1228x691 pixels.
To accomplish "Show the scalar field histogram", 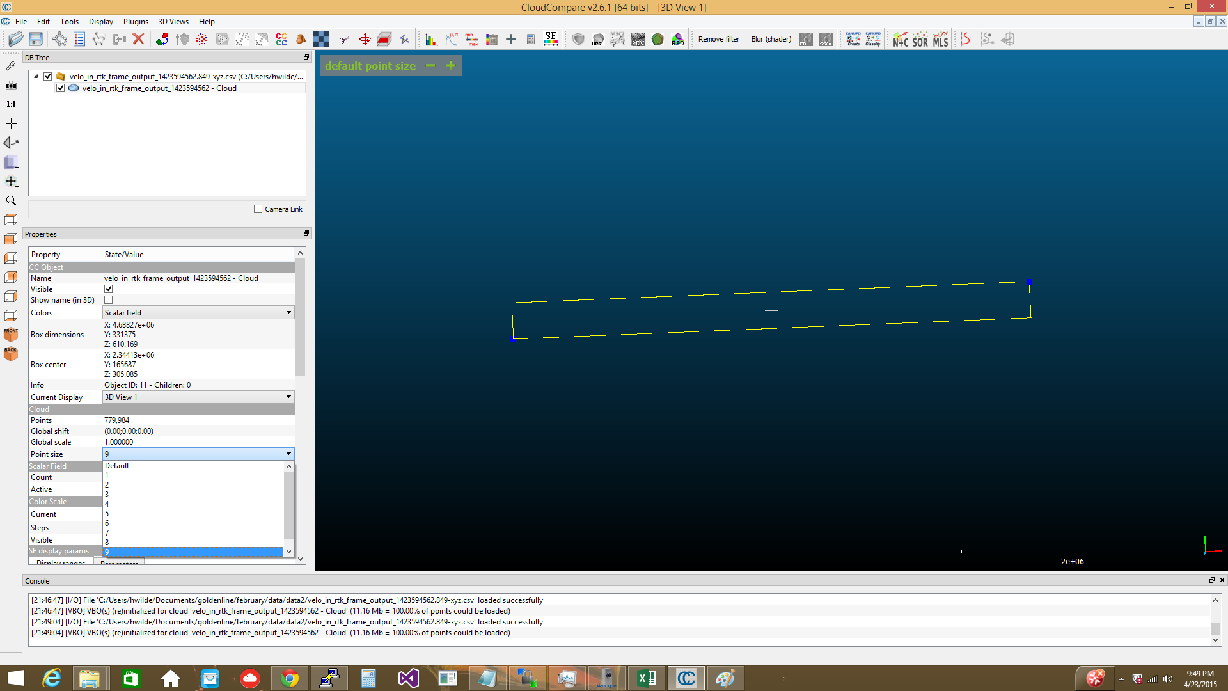I will click(431, 39).
